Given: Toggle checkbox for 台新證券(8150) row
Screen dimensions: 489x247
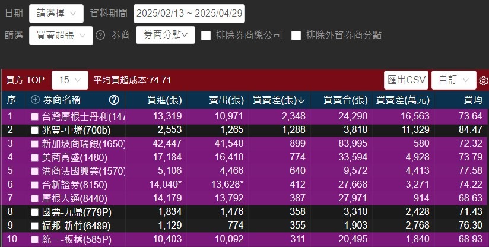Looking at the screenshot, I should click(34, 185).
